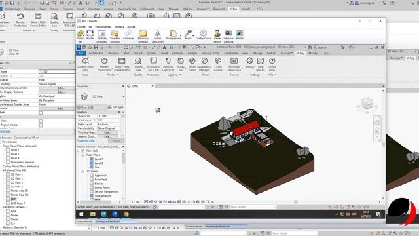Close the {3D} view tab

[153, 86]
